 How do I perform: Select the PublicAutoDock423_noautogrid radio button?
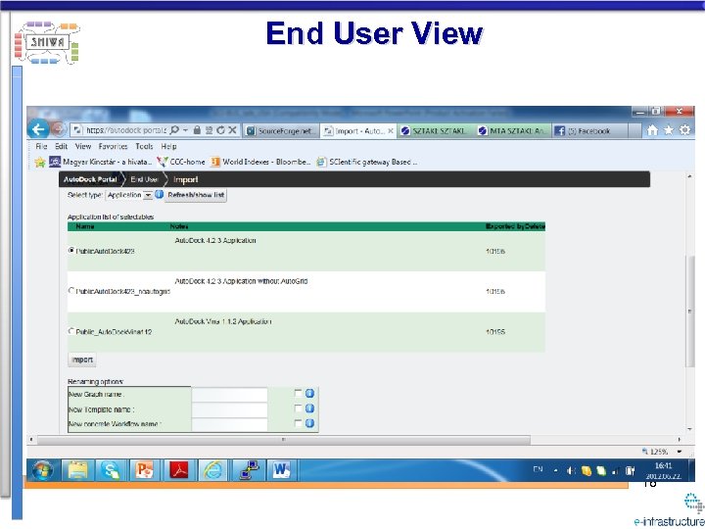(x=71, y=291)
